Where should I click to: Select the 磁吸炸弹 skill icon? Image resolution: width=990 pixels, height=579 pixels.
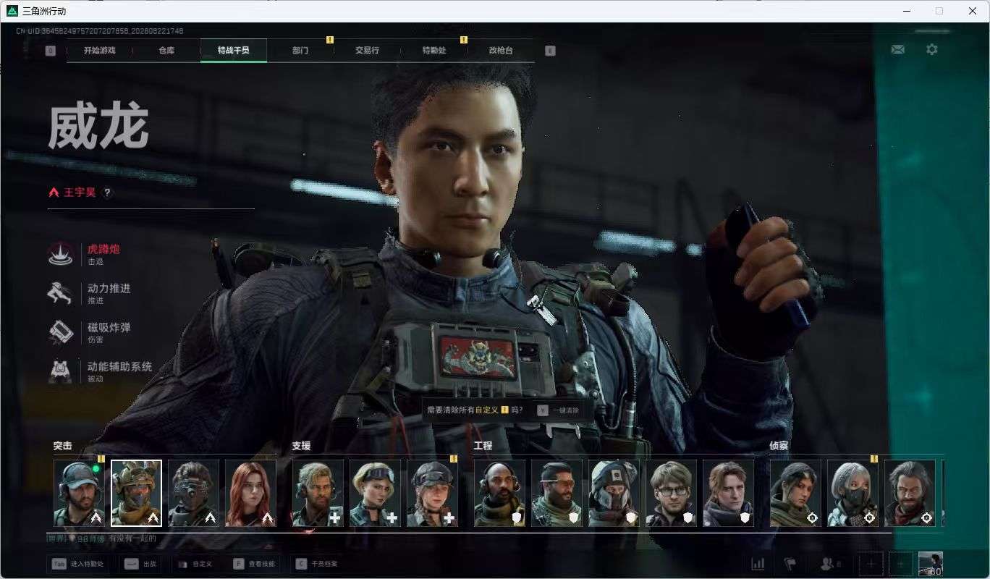point(60,331)
